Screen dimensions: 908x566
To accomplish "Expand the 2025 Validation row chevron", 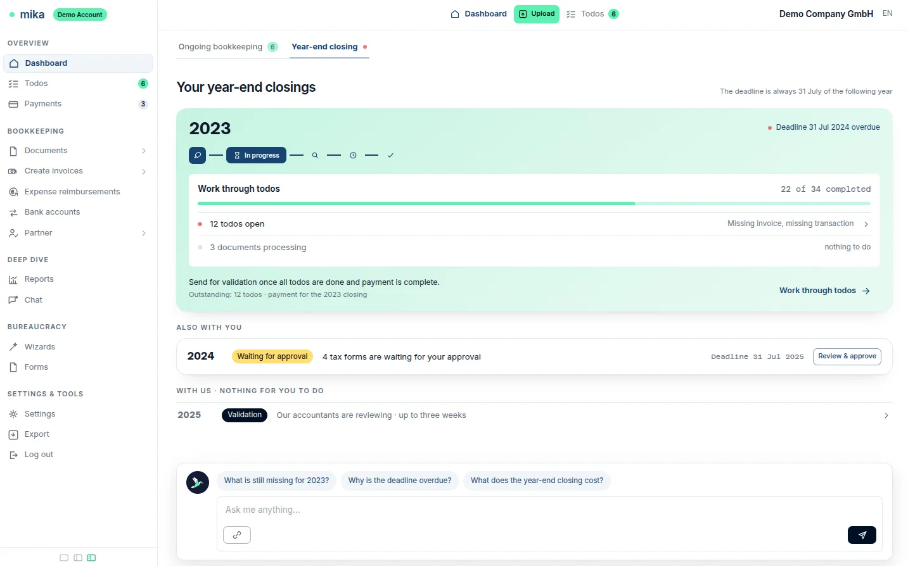I will point(886,415).
